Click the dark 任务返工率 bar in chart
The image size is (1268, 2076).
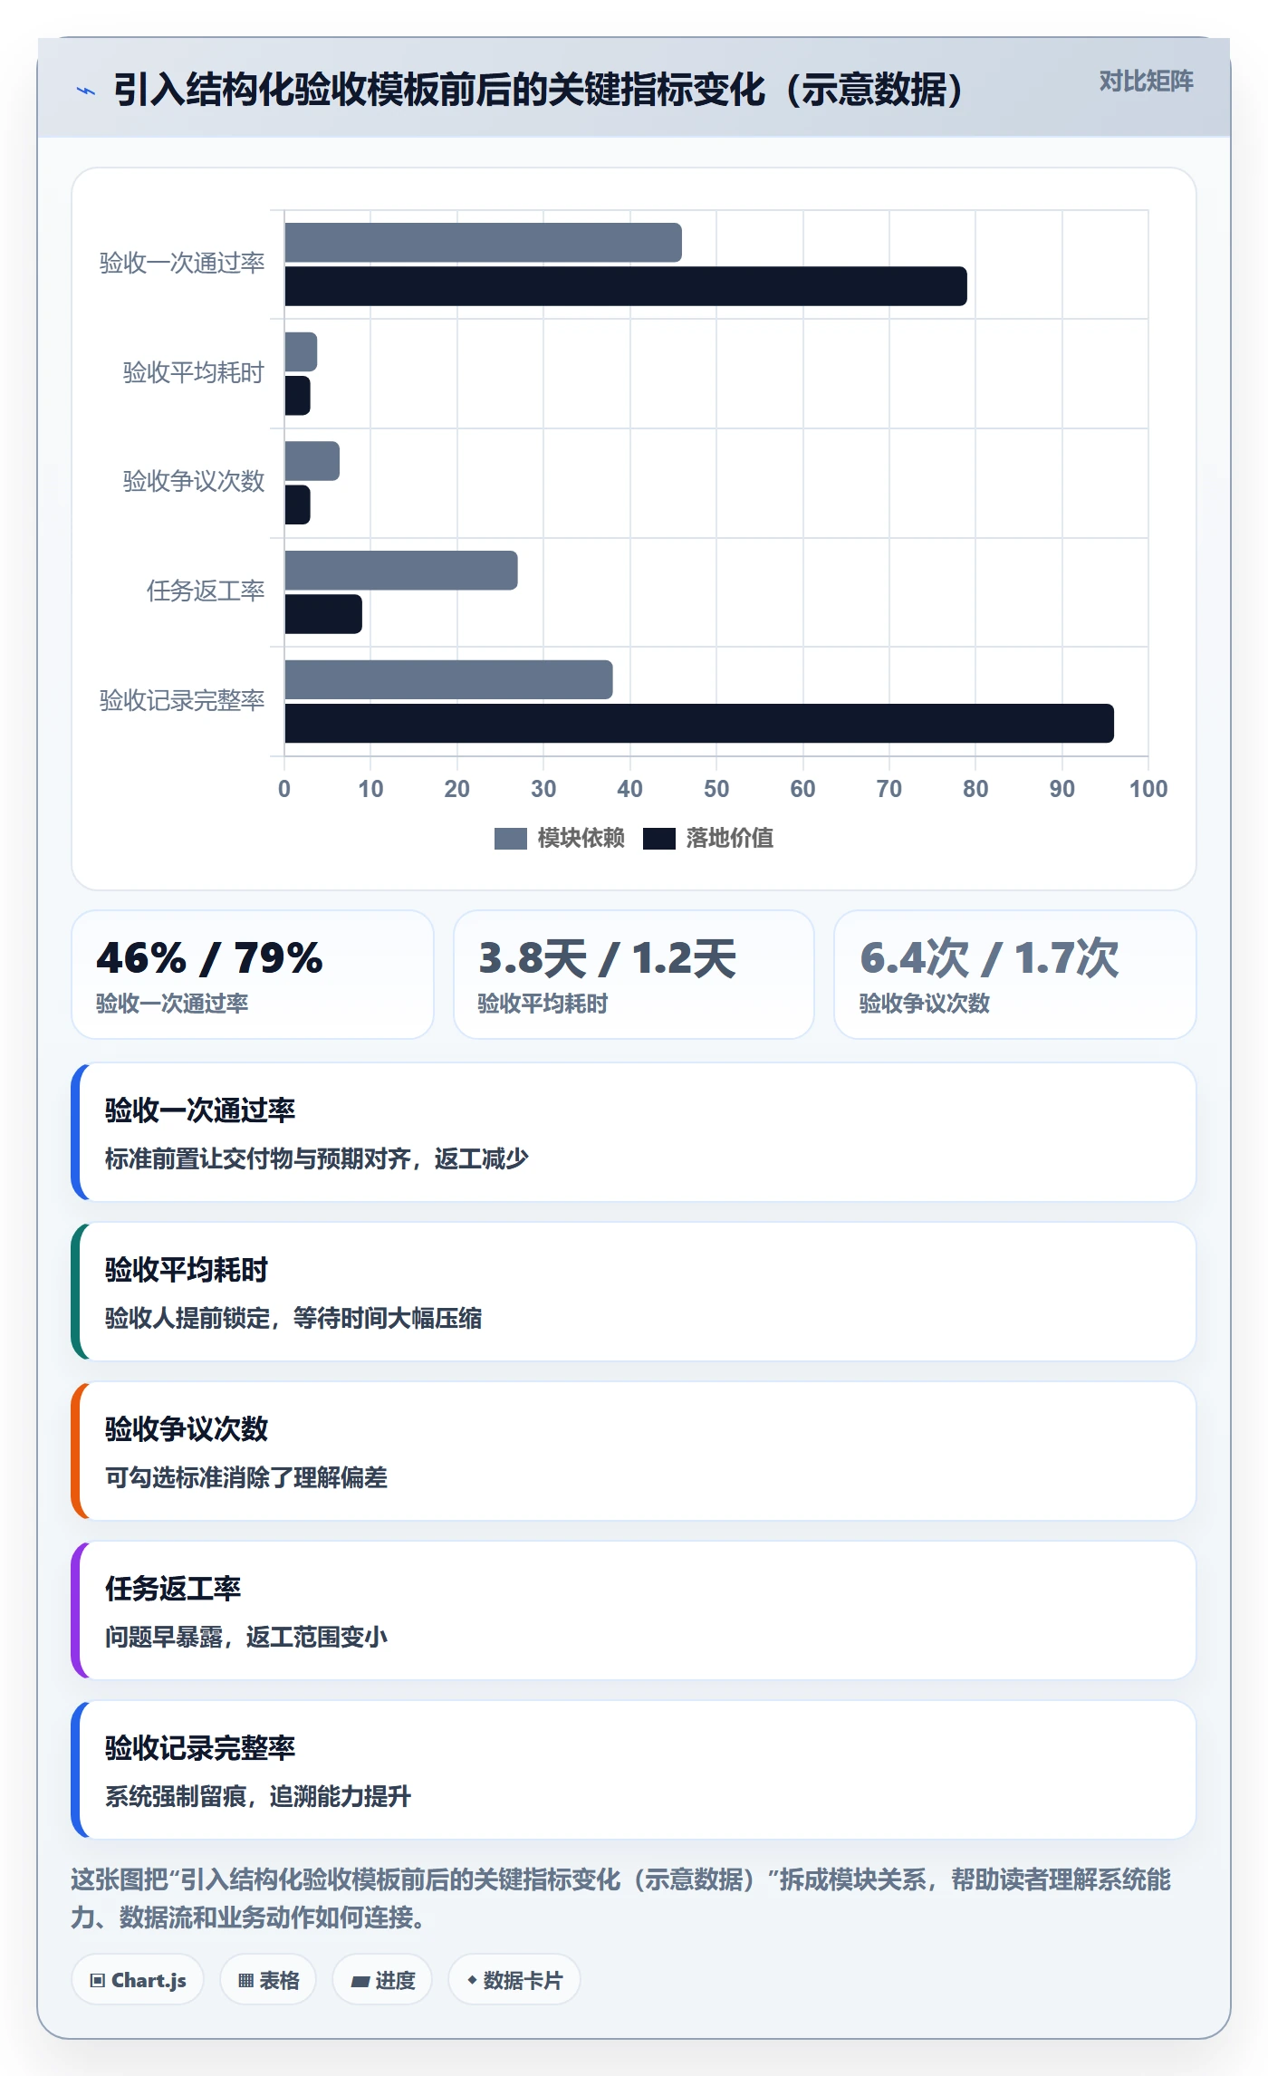pyautogui.click(x=323, y=614)
